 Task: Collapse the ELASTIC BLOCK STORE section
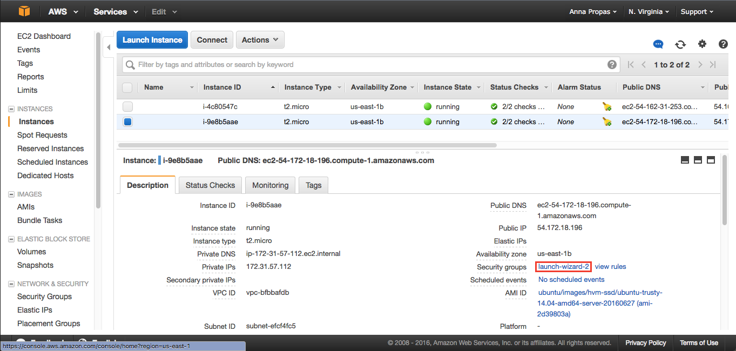[11, 239]
